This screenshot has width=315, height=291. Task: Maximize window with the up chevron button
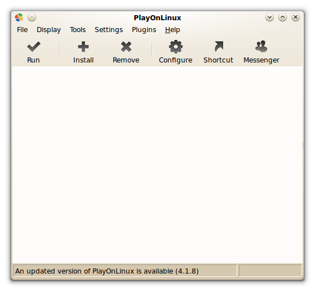click(282, 17)
